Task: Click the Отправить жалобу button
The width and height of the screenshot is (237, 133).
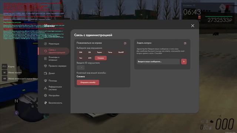Action: 88,82
